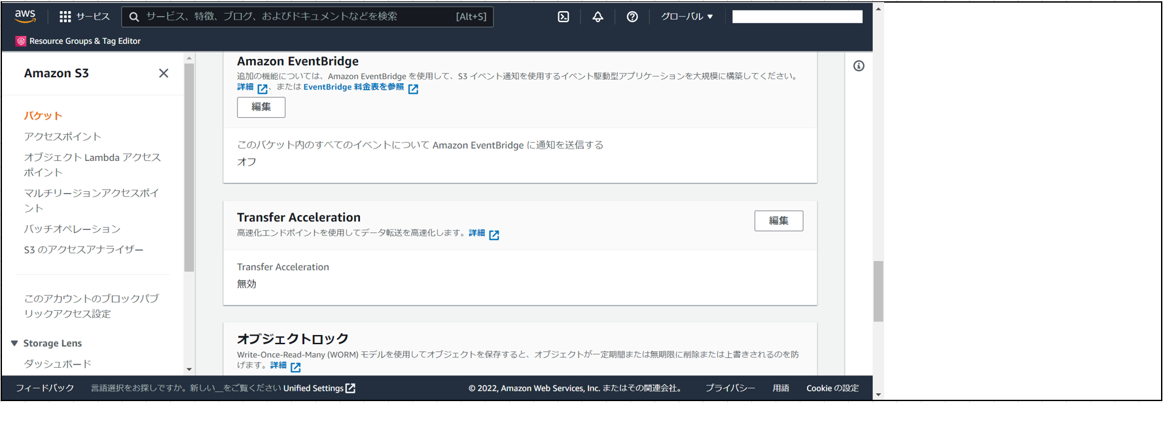1163x424 pixels.
Task: Click the magnifier icon in search bar
Action: 134,17
